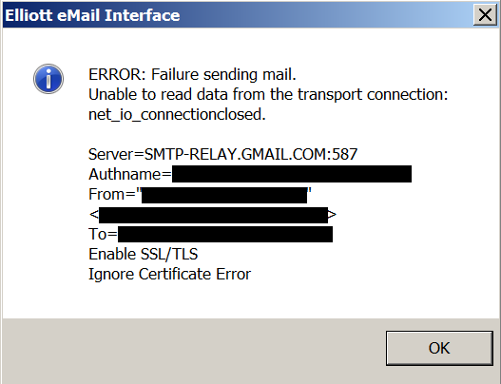The image size is (501, 384).
Task: Click the OK button
Action: (439, 348)
